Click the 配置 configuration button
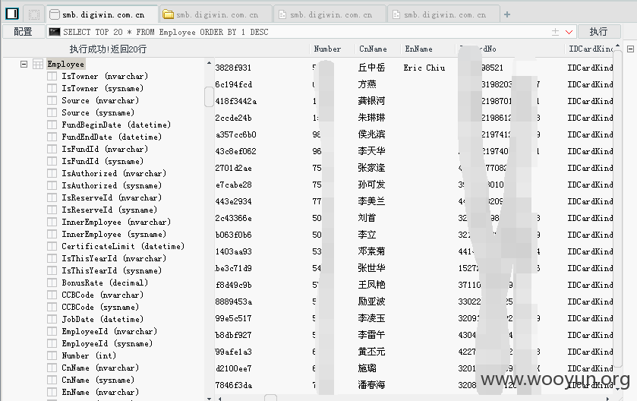637x401 pixels. click(x=23, y=32)
